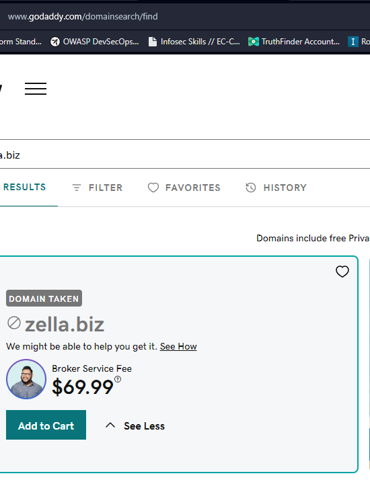
Task: Favorite zella.biz with the heart icon
Action: (342, 272)
